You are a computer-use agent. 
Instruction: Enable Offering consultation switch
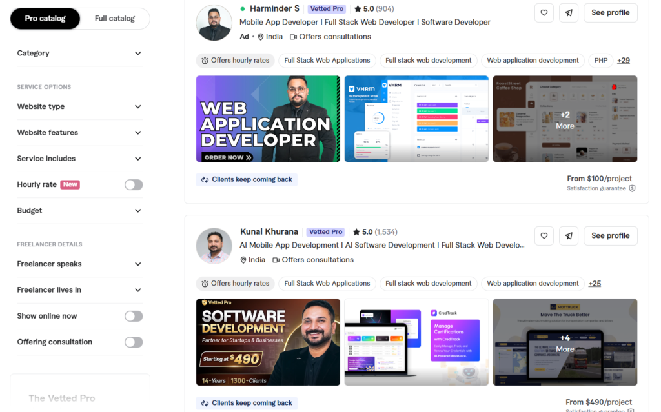click(x=134, y=342)
